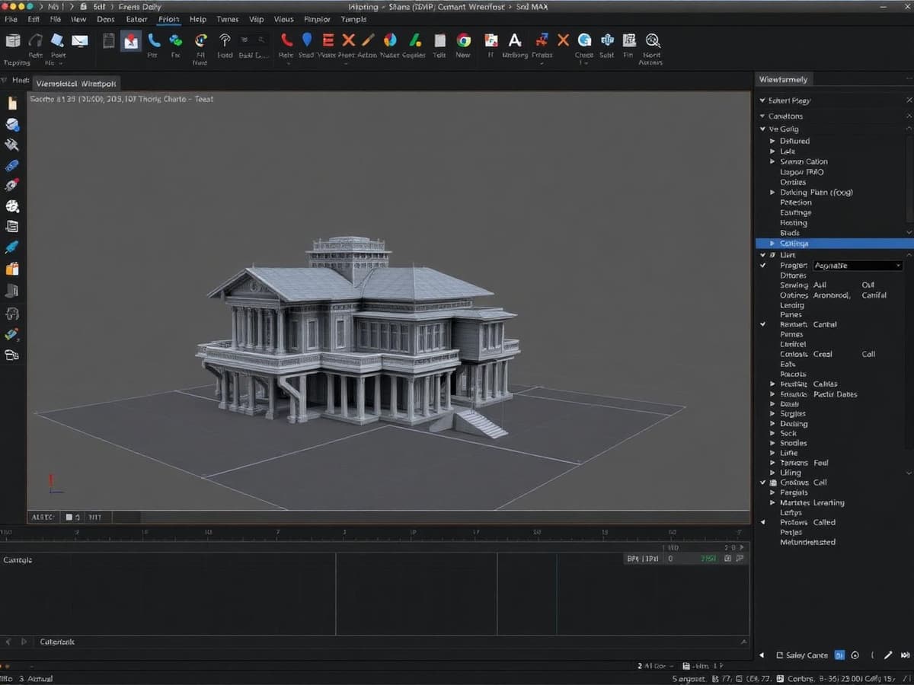Viewport: 914px width, 685px height.
Task: Collapse the Ve Golig section
Action: tap(762, 129)
